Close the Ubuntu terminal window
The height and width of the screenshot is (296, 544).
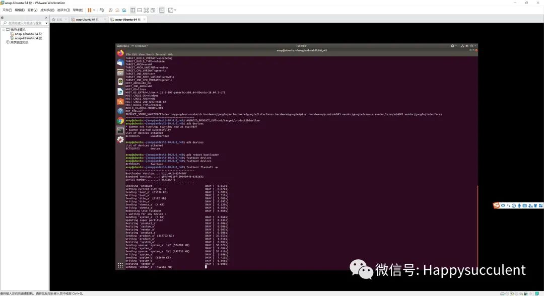[x=476, y=50]
